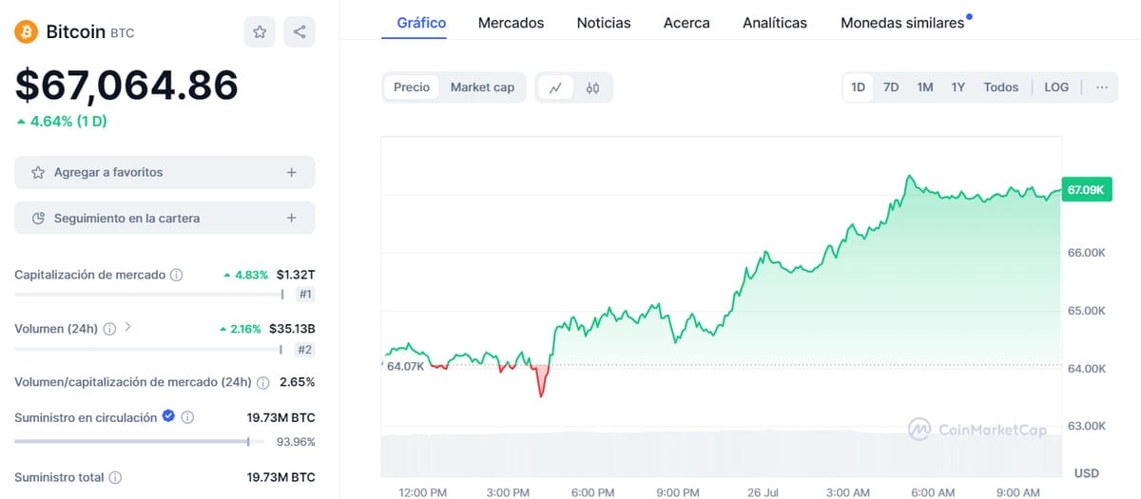Switch to the Noticias tab
The width and height of the screenshot is (1141, 499).
(604, 23)
